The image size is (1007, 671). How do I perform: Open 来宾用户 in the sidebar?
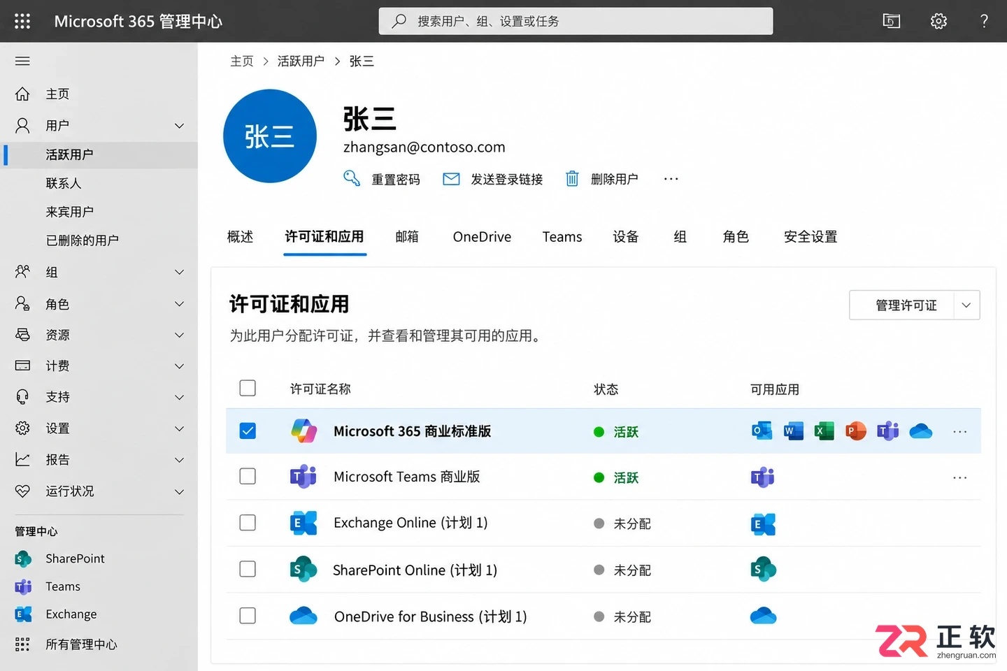pos(70,212)
